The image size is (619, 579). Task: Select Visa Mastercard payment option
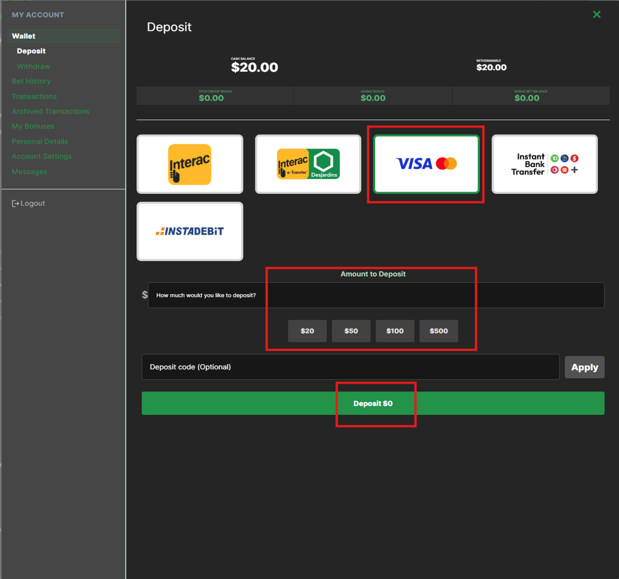point(426,164)
